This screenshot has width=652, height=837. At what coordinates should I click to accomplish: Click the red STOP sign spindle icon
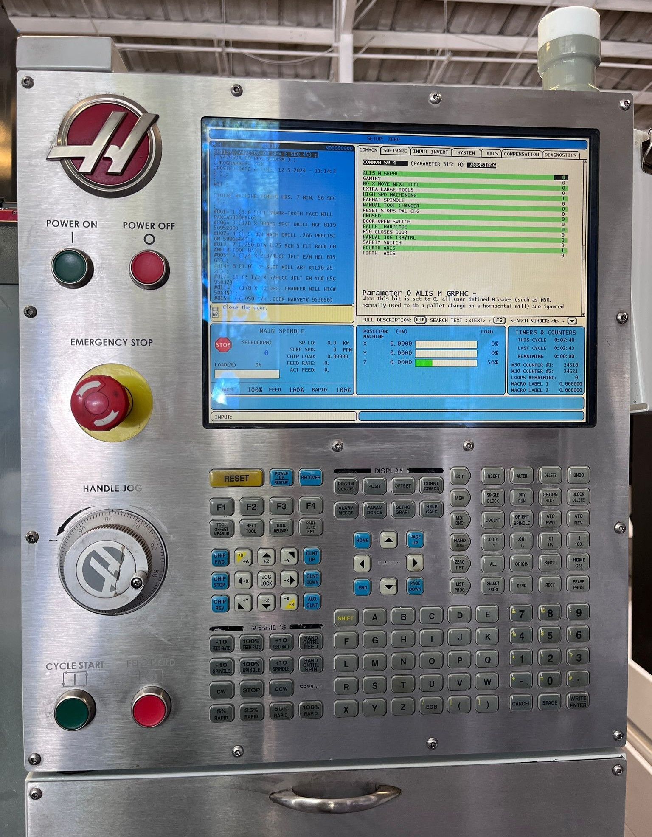[223, 345]
